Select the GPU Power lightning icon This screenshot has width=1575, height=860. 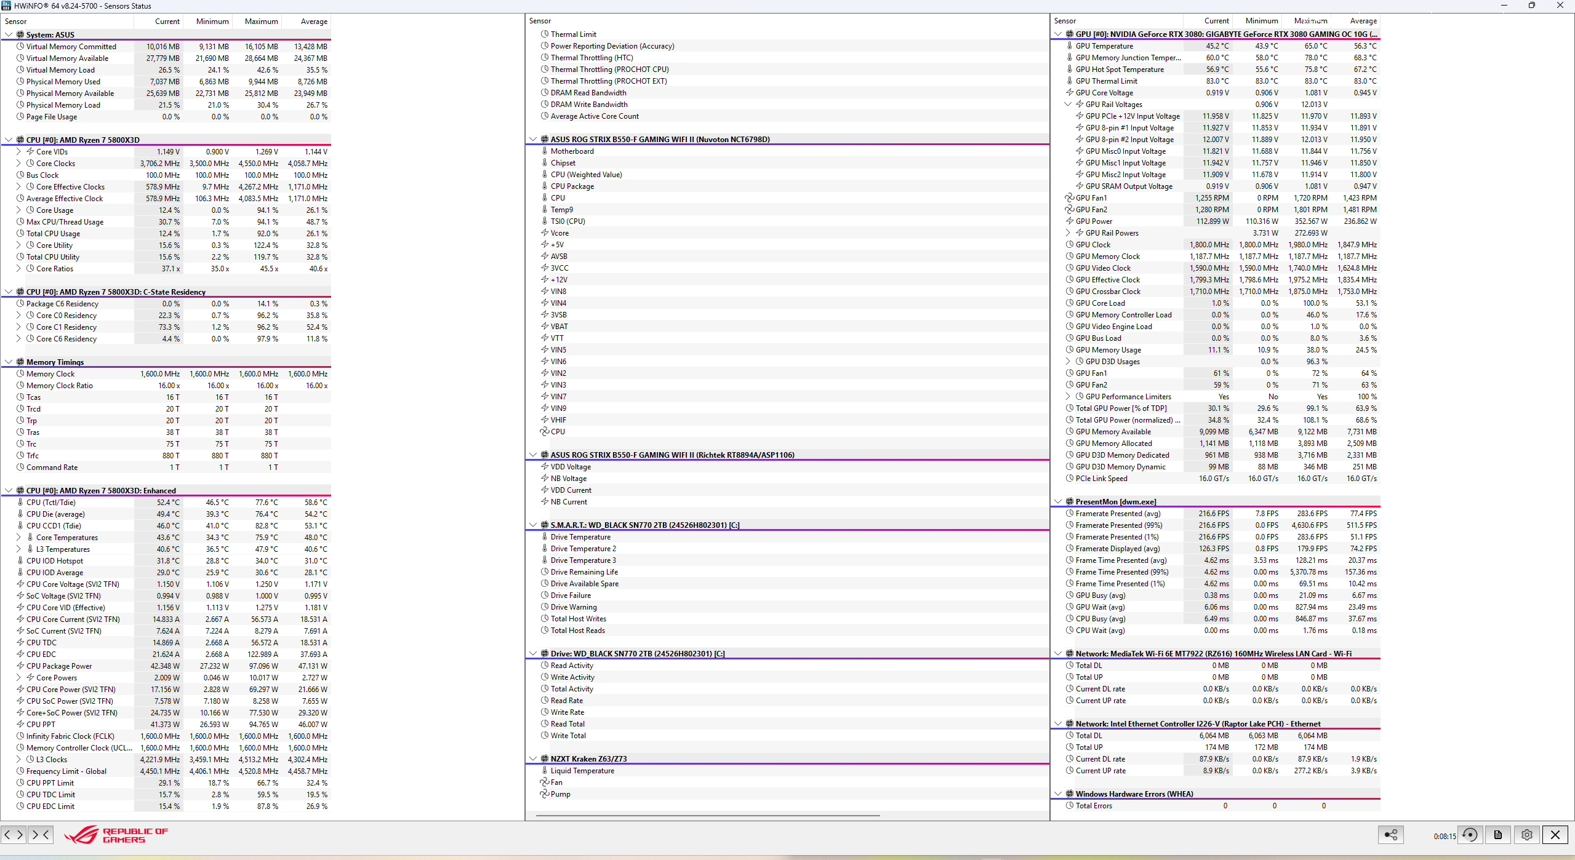tap(1070, 221)
